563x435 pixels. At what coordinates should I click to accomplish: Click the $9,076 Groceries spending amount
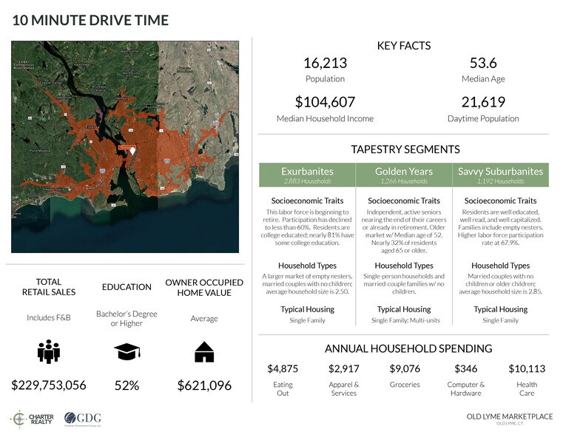click(405, 368)
